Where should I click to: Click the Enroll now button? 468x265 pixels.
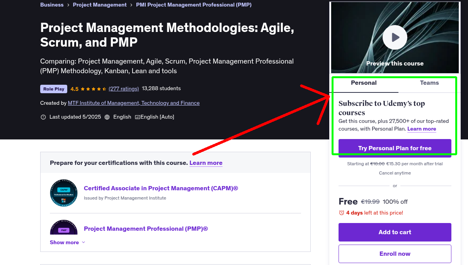point(395,254)
